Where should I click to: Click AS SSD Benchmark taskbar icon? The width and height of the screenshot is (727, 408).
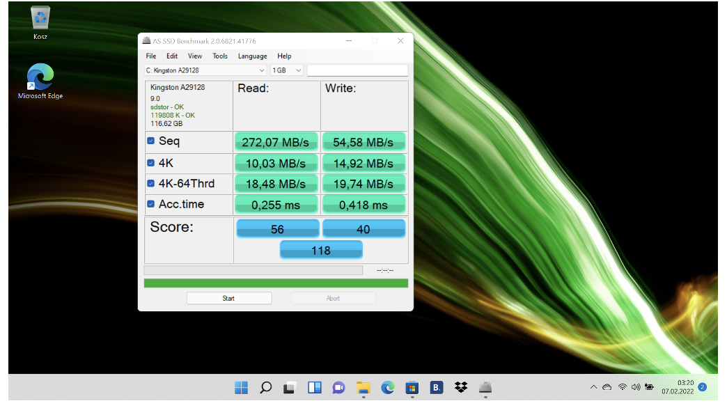click(x=485, y=388)
